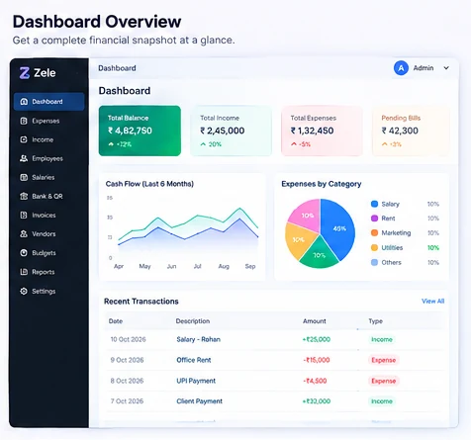Image resolution: width=471 pixels, height=440 pixels.
Task: Click the 10 Oct 2026 date cell
Action: (128, 339)
